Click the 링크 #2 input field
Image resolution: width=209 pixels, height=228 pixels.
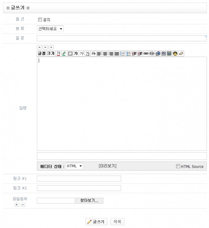pos(79,188)
